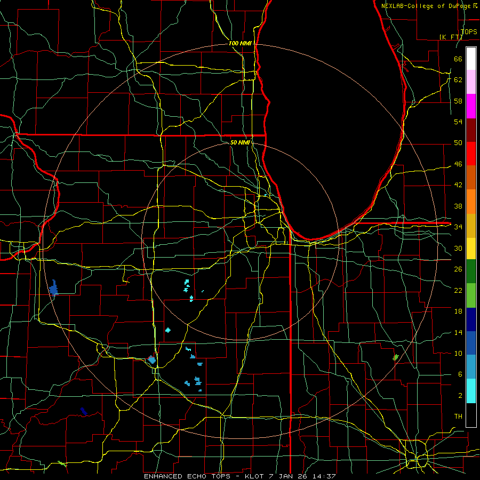Screen dimensions: 480x480
Task: Click the magenta legend swatch
Action: 471,106
